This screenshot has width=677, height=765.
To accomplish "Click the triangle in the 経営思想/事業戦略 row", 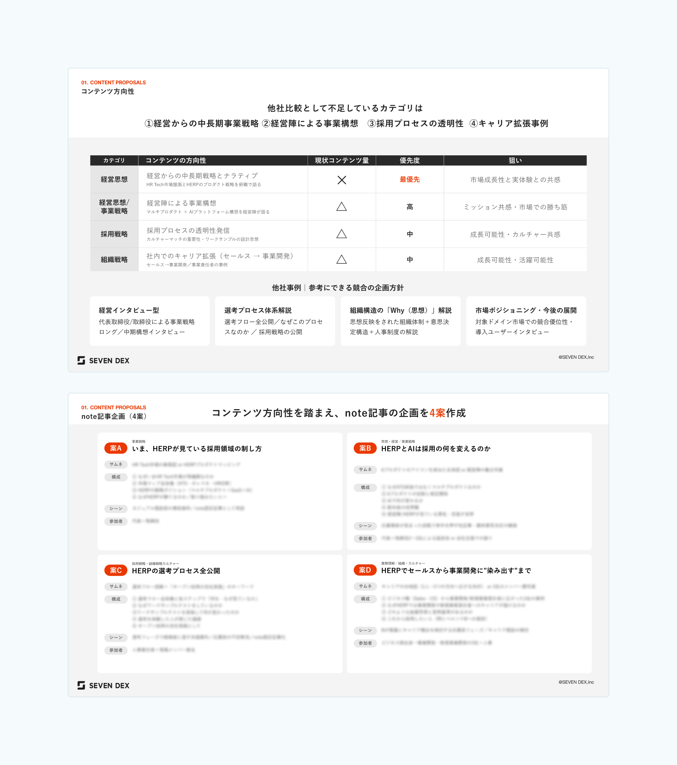I will coord(342,206).
